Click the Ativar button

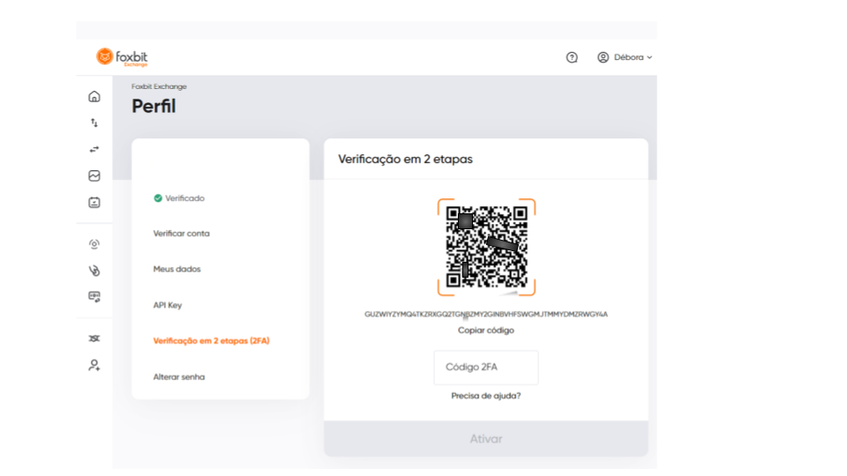coord(485,439)
